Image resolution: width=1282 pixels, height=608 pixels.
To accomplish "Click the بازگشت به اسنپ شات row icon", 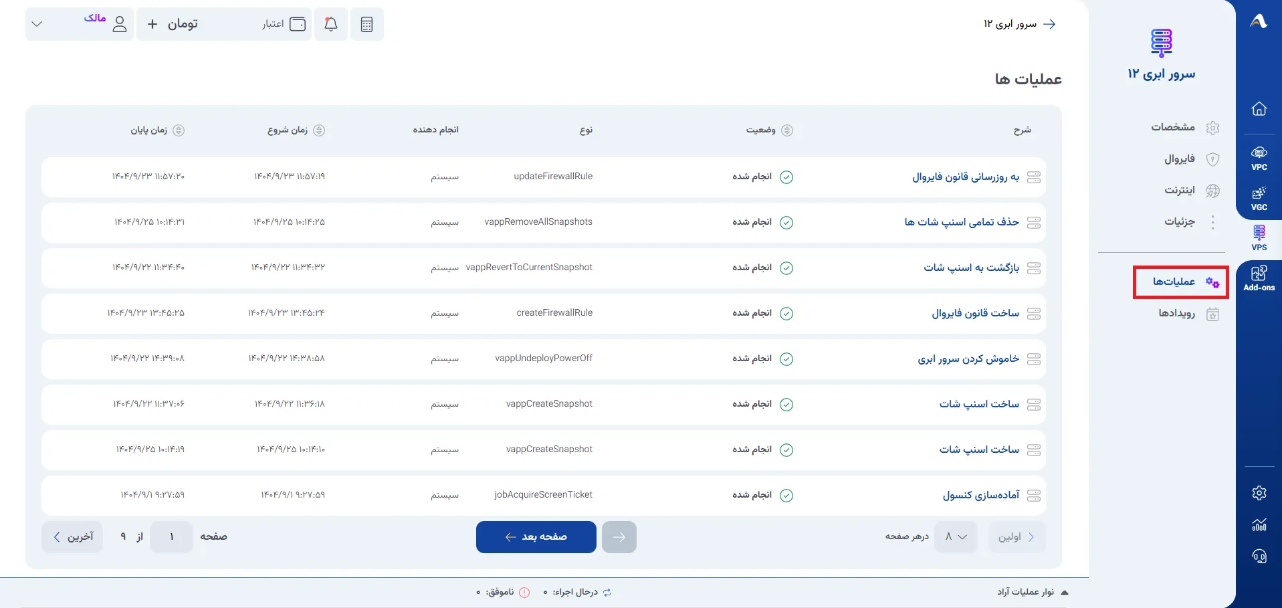I will point(1034,268).
